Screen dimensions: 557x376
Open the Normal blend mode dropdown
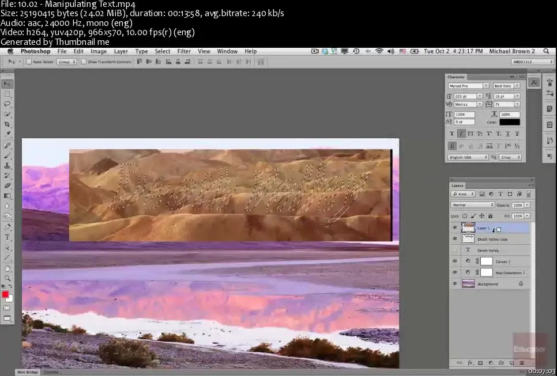click(x=472, y=205)
